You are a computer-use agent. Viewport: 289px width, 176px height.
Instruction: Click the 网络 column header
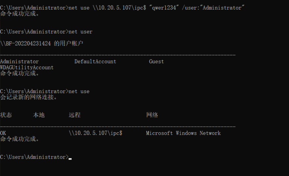[x=152, y=115]
